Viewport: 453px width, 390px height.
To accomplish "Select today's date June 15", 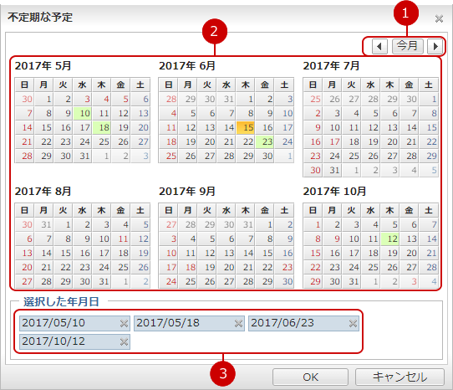I will (246, 127).
